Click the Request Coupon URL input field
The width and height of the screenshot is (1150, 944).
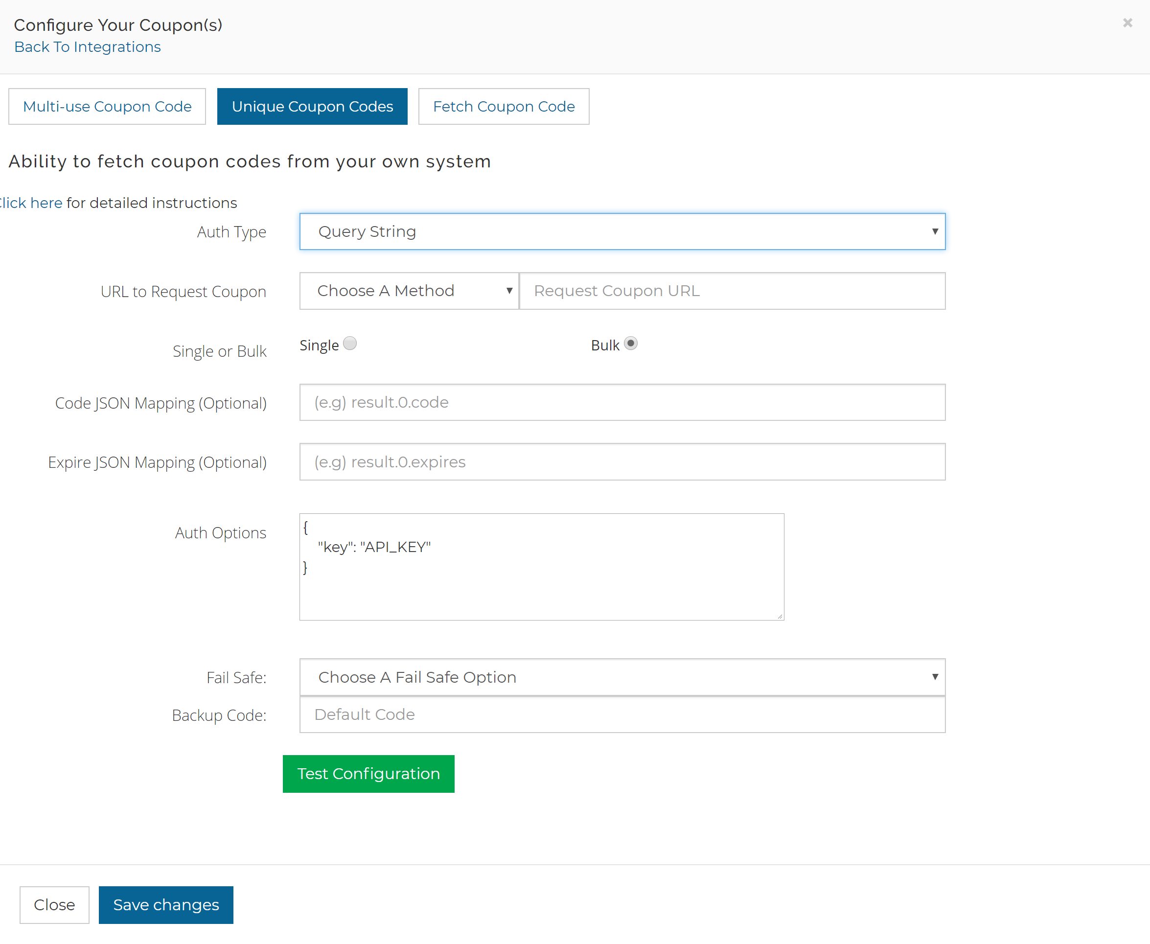(731, 290)
